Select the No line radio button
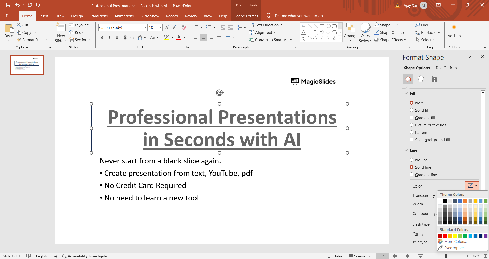This screenshot has width=489, height=259. (x=411, y=160)
